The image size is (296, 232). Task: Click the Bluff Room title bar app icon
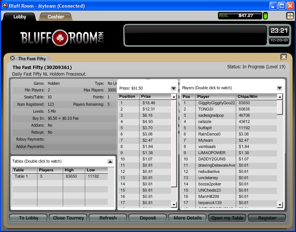5,6
